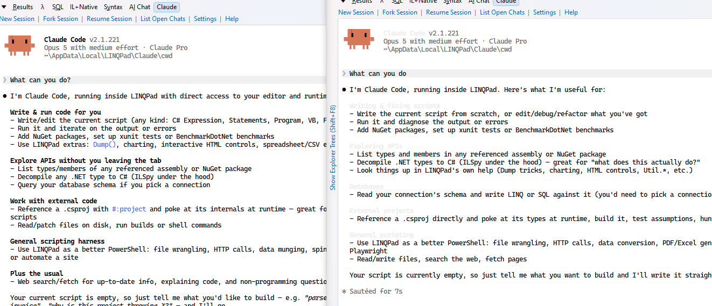
Task: Click the Claude Code mascot icon in left window
Action: 19,46
